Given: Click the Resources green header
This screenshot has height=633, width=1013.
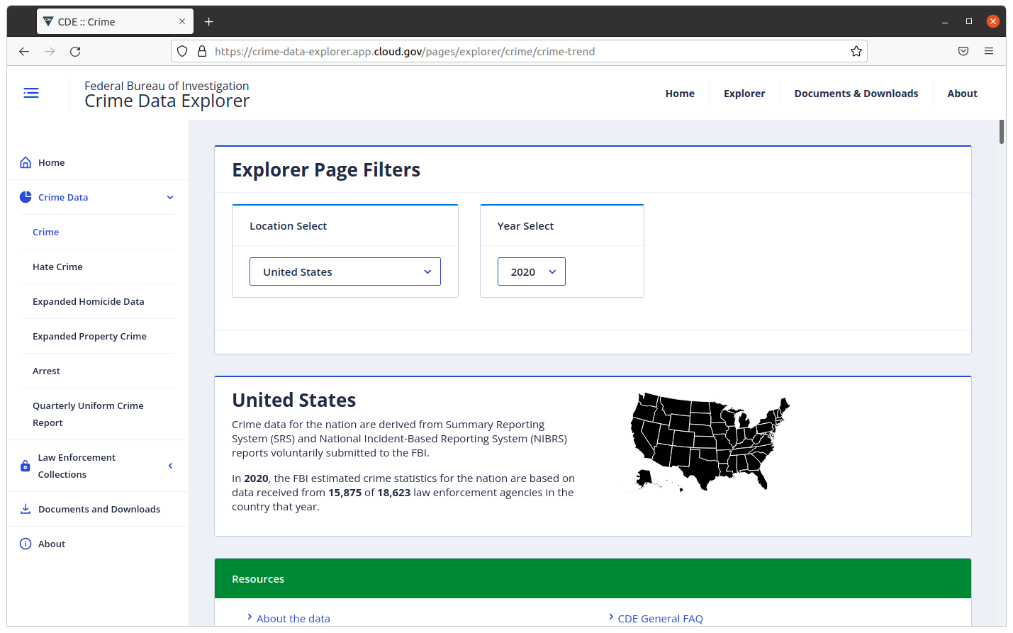Looking at the screenshot, I should [x=593, y=578].
